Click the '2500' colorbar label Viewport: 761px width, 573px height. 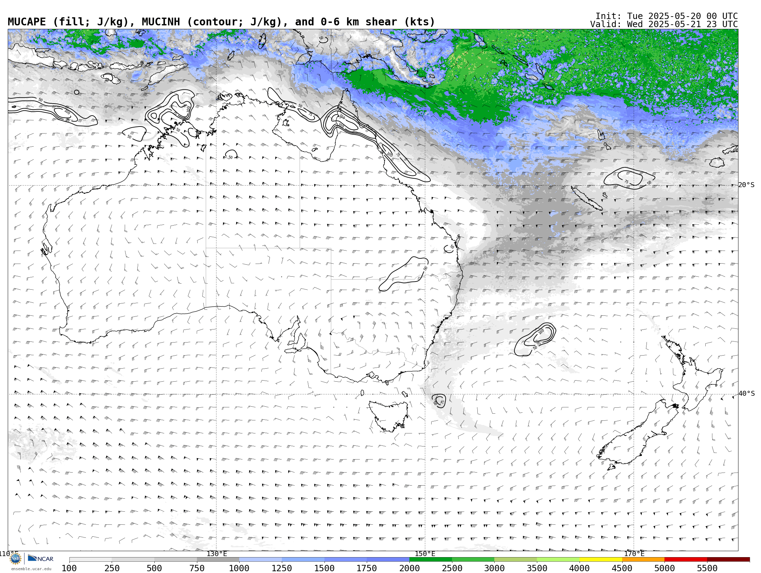coord(452,568)
